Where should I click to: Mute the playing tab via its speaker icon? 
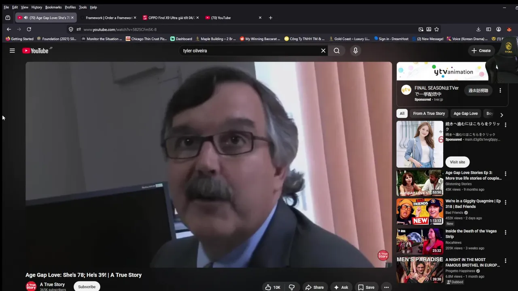point(26,18)
